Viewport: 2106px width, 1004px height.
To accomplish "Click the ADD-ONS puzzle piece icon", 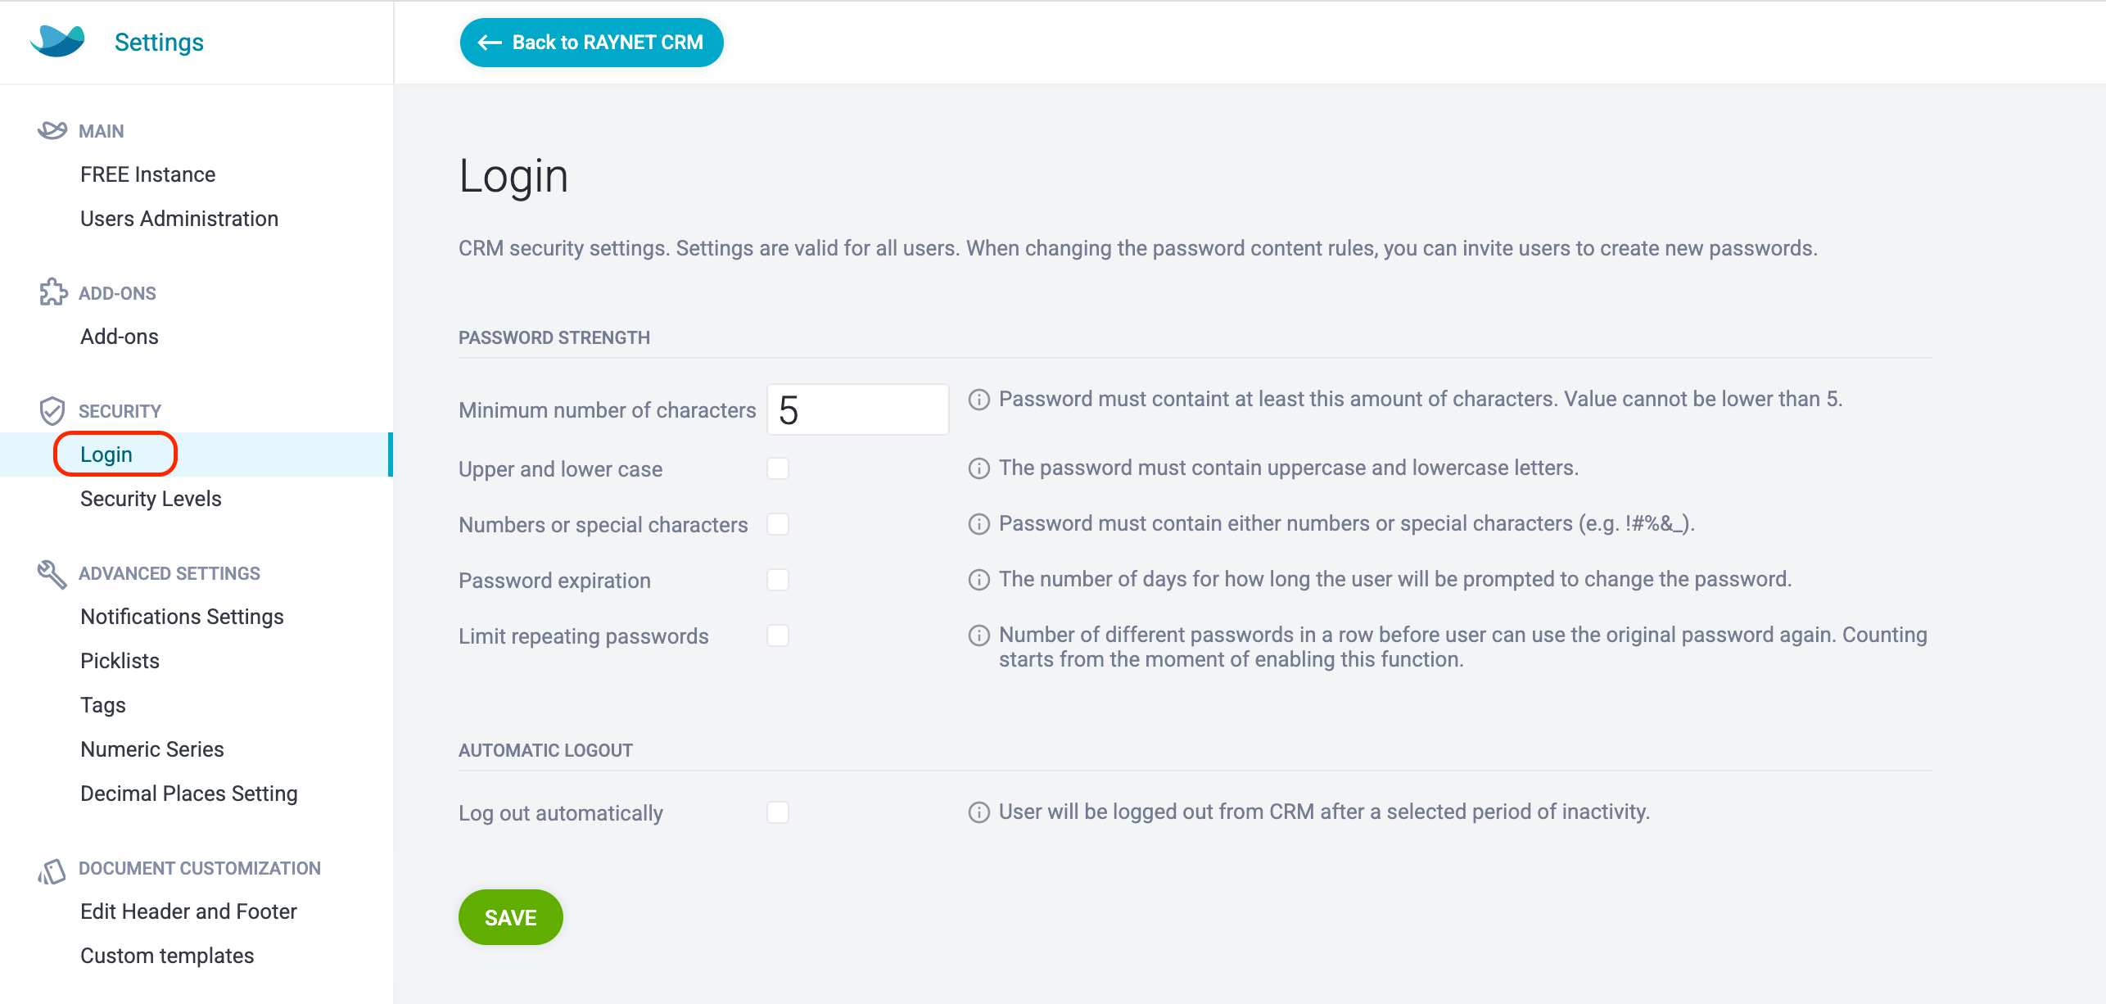I will [x=53, y=292].
